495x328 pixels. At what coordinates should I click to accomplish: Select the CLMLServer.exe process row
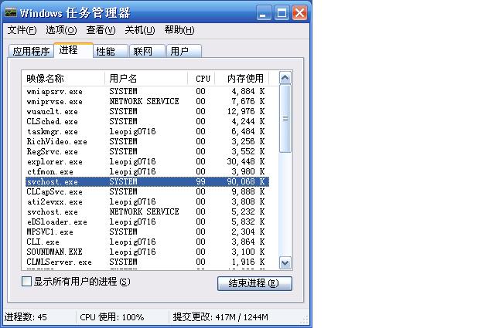click(x=147, y=262)
